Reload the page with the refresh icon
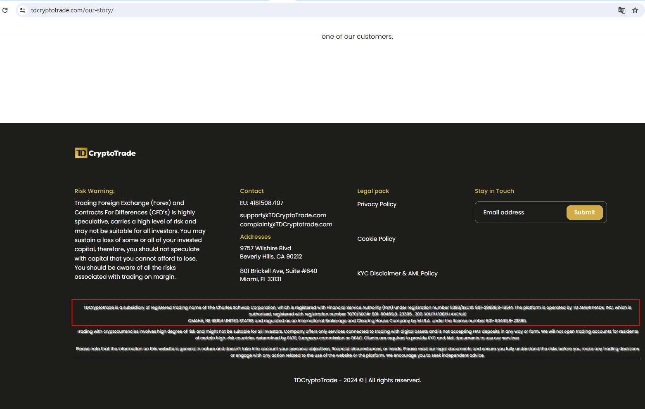Viewport: 645px width, 409px height. click(5, 10)
